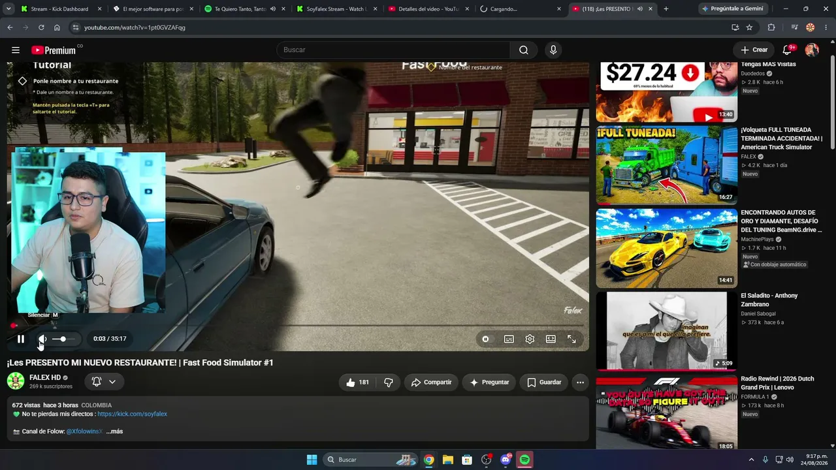Mute the YouTube tab audio icon
This screenshot has width=836, height=470.
click(x=640, y=9)
